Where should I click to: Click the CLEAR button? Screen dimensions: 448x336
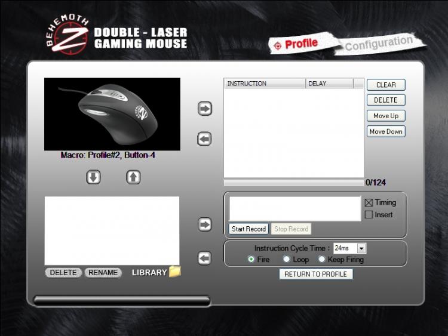[386, 85]
